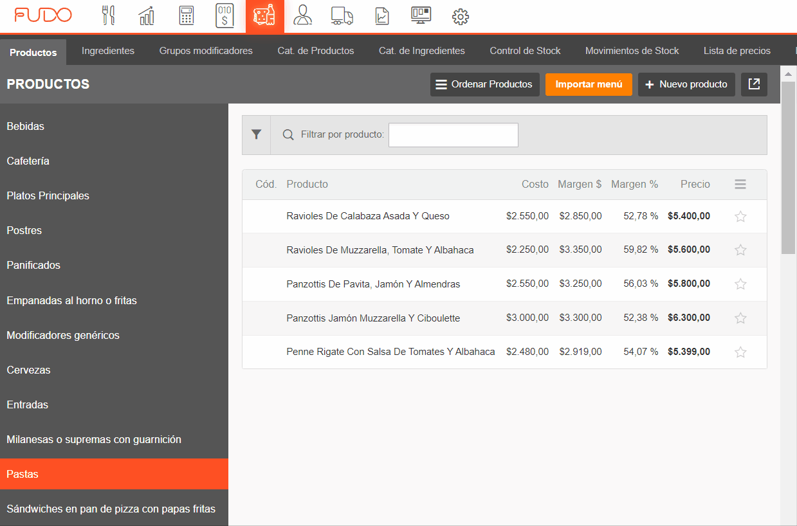Open the calculator icon in top navigation
This screenshot has width=797, height=526.
[x=187, y=15]
